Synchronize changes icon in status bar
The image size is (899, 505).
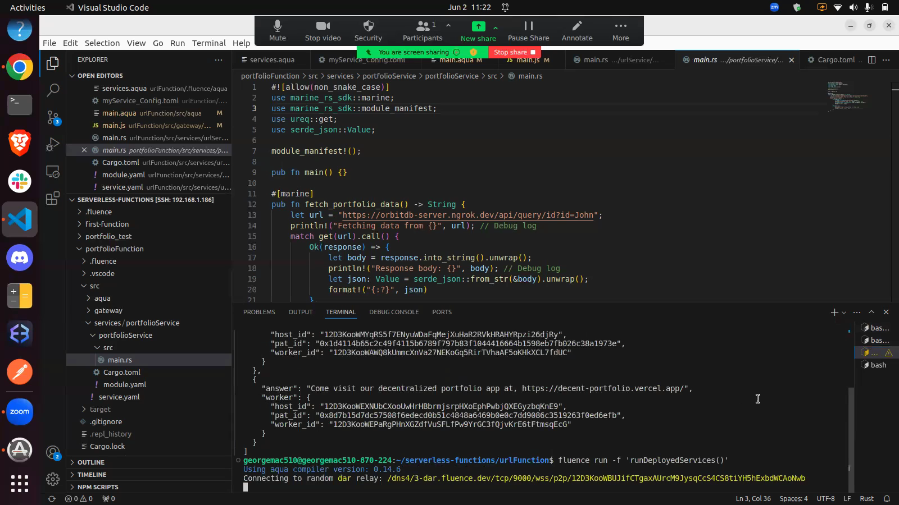point(52,498)
